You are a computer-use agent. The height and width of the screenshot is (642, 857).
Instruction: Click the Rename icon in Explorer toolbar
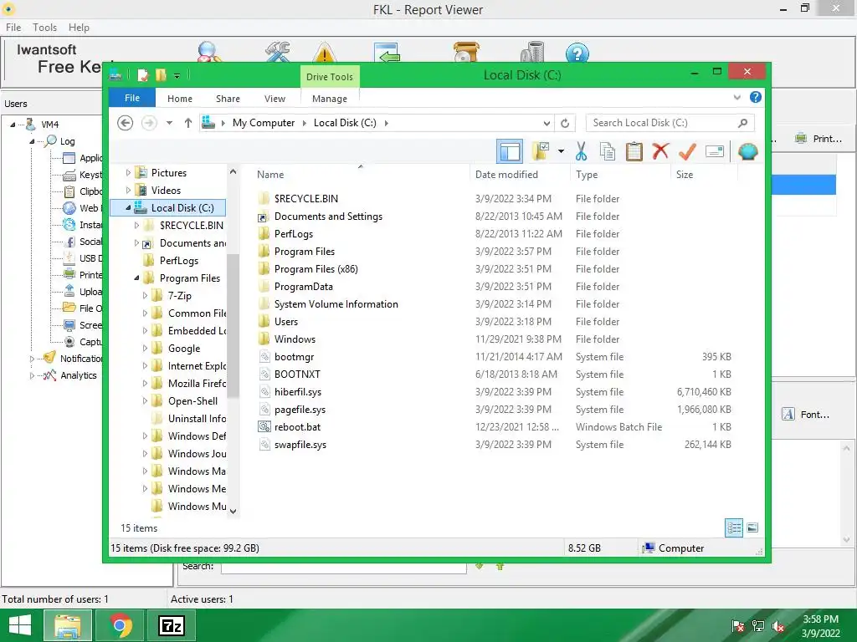(715, 151)
